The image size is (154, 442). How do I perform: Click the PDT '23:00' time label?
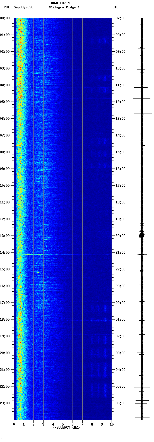tap(5, 403)
